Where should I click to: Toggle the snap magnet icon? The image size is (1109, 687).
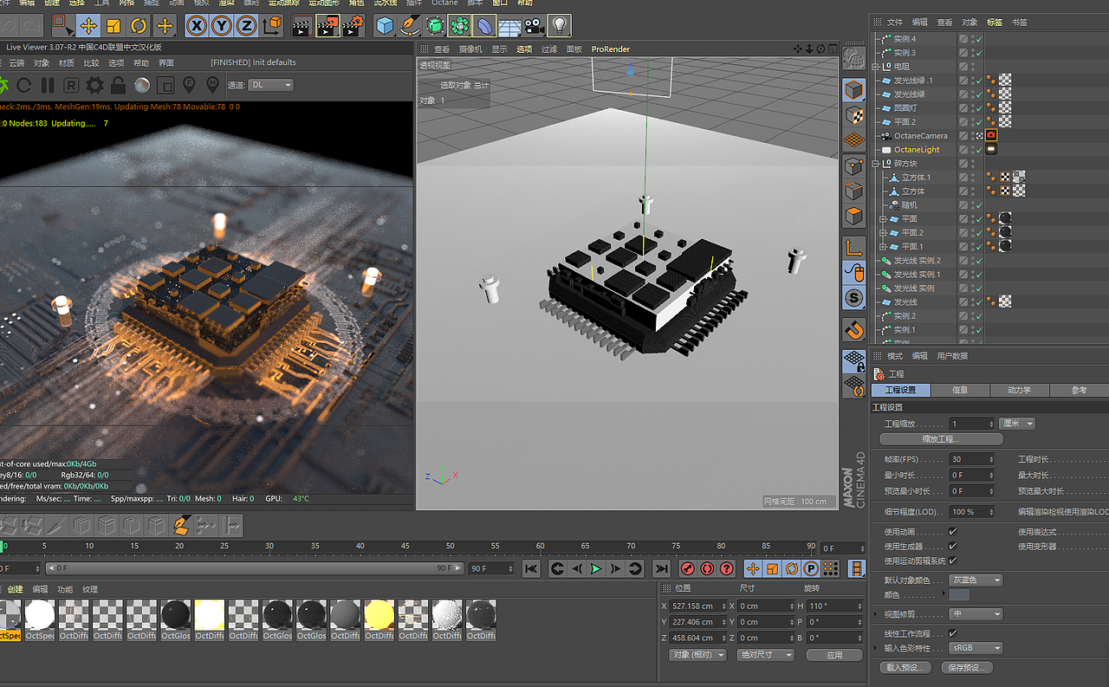(x=854, y=330)
